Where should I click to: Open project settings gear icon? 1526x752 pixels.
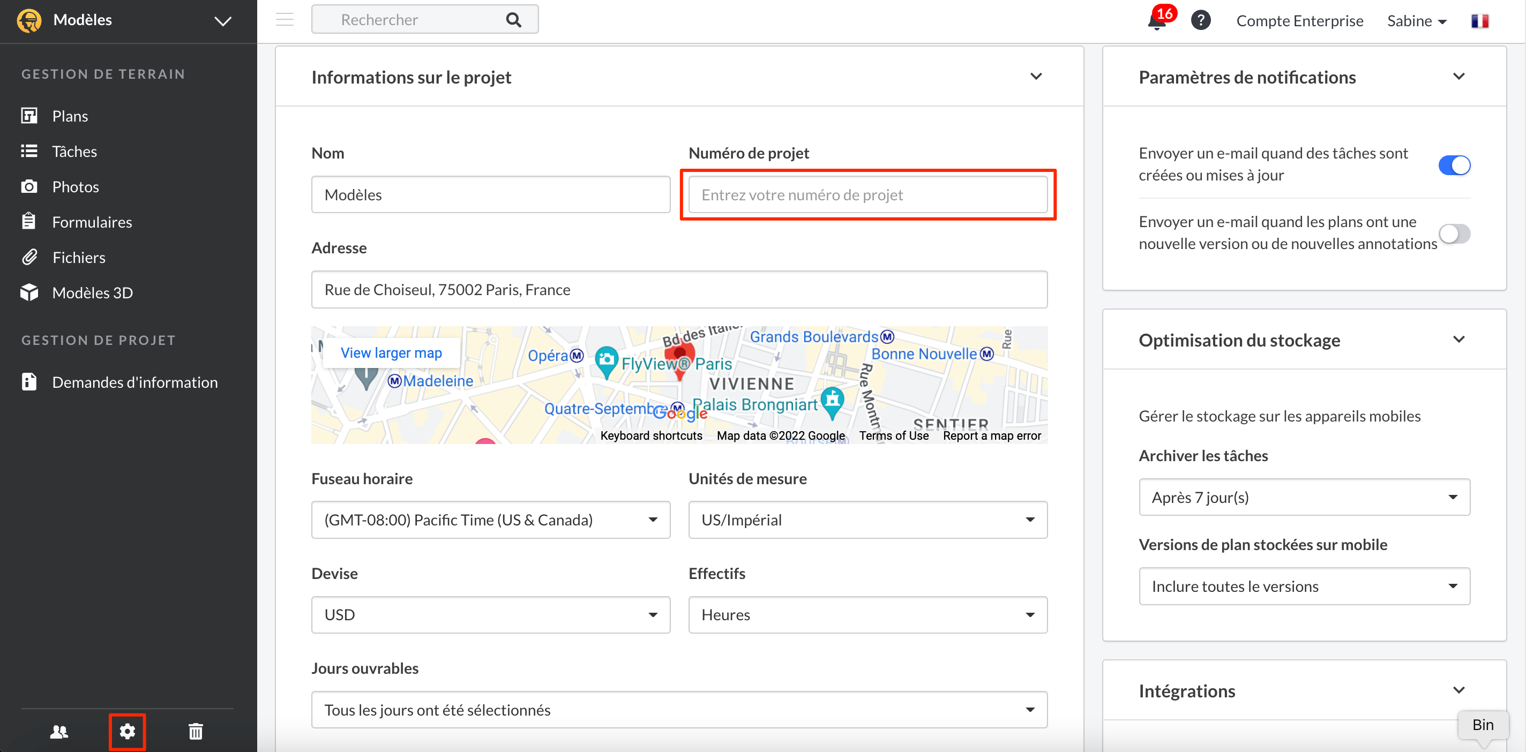[x=128, y=732]
